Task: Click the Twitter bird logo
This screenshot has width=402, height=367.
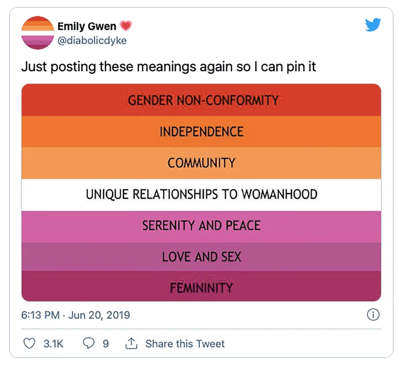Action: pos(373,25)
